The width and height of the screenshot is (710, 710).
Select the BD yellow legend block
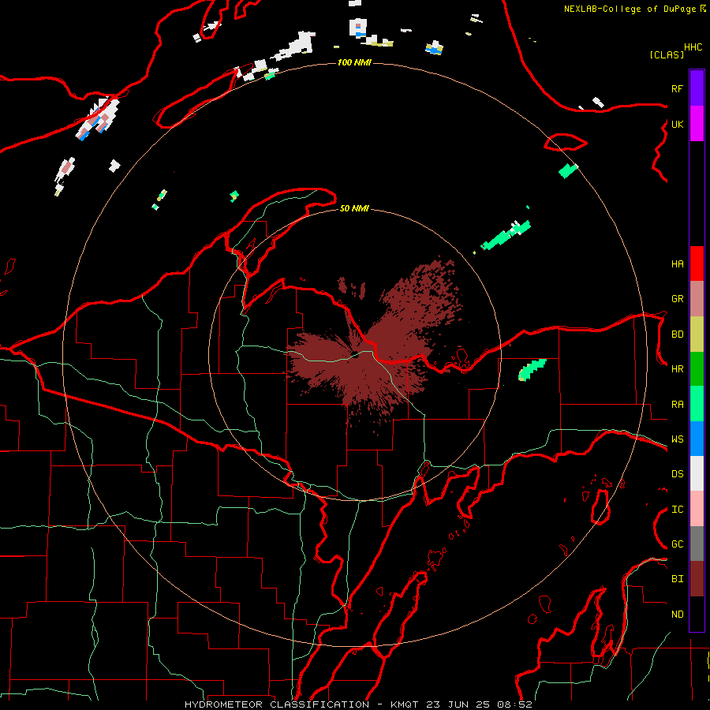(x=697, y=334)
